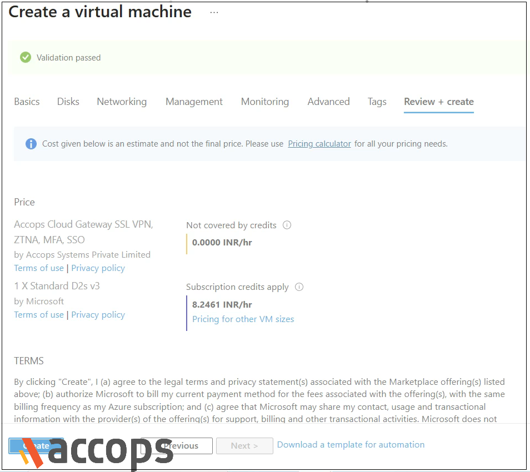Click the Subscription credits apply label
Viewport: 530px width, 472px height.
(x=237, y=287)
